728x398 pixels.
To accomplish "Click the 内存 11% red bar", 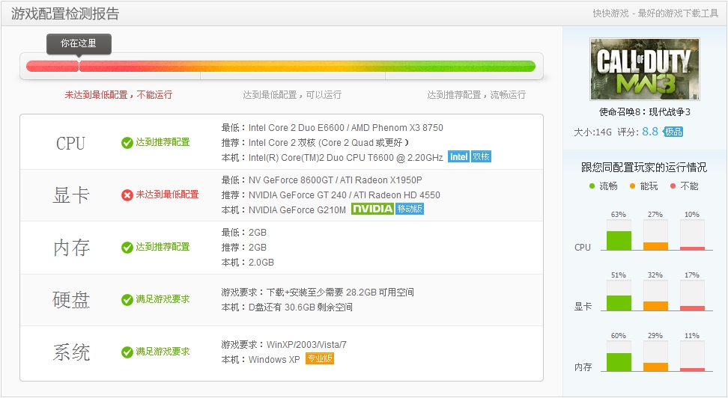I will (x=692, y=370).
